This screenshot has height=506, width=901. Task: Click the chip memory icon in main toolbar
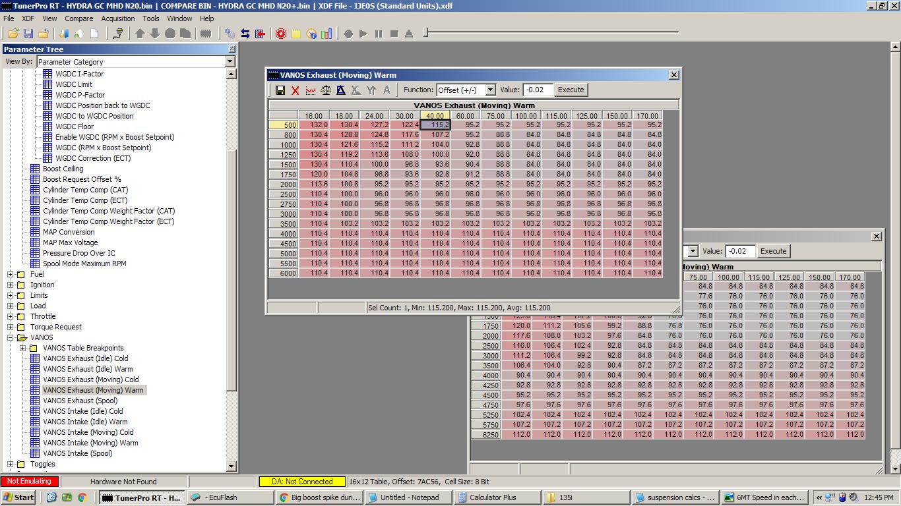[206, 34]
